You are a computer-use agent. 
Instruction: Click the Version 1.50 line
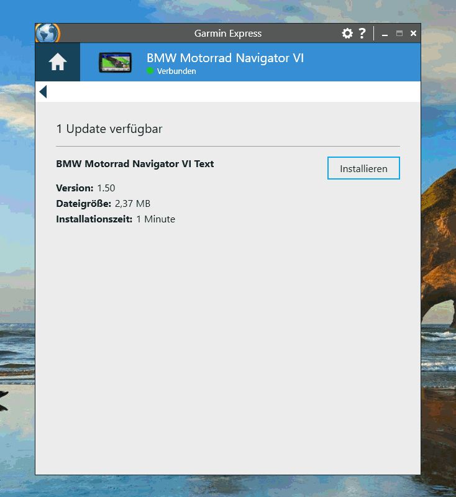[86, 188]
